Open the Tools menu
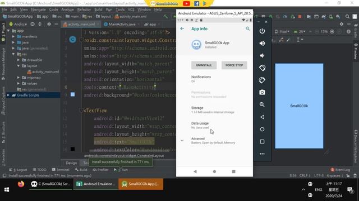 click(120, 9)
